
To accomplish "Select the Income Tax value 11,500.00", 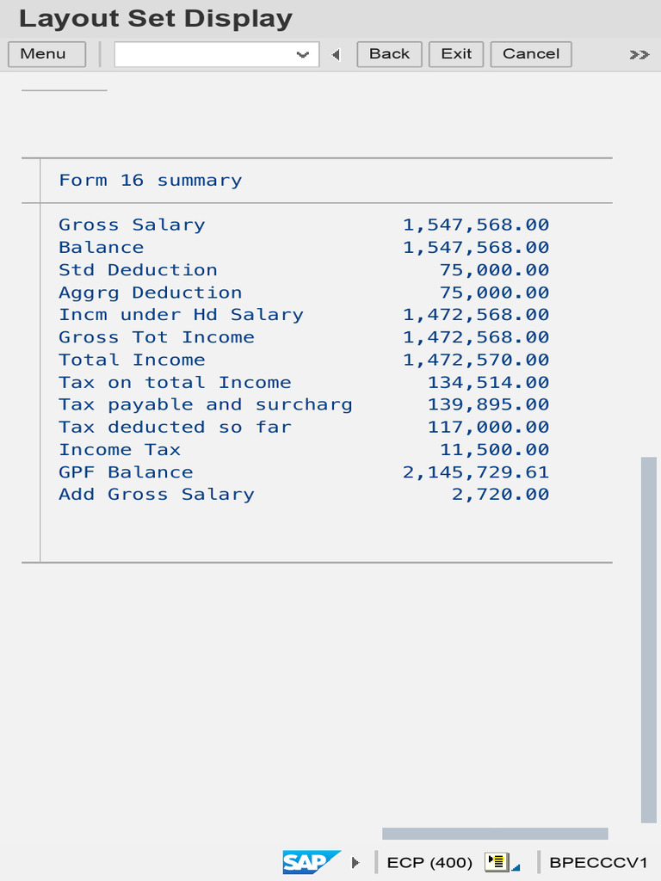I will [x=494, y=449].
